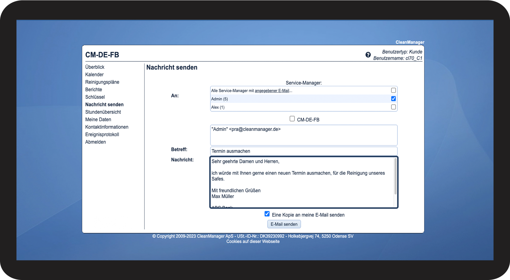Click the help question mark icon
The width and height of the screenshot is (510, 280).
(x=368, y=55)
